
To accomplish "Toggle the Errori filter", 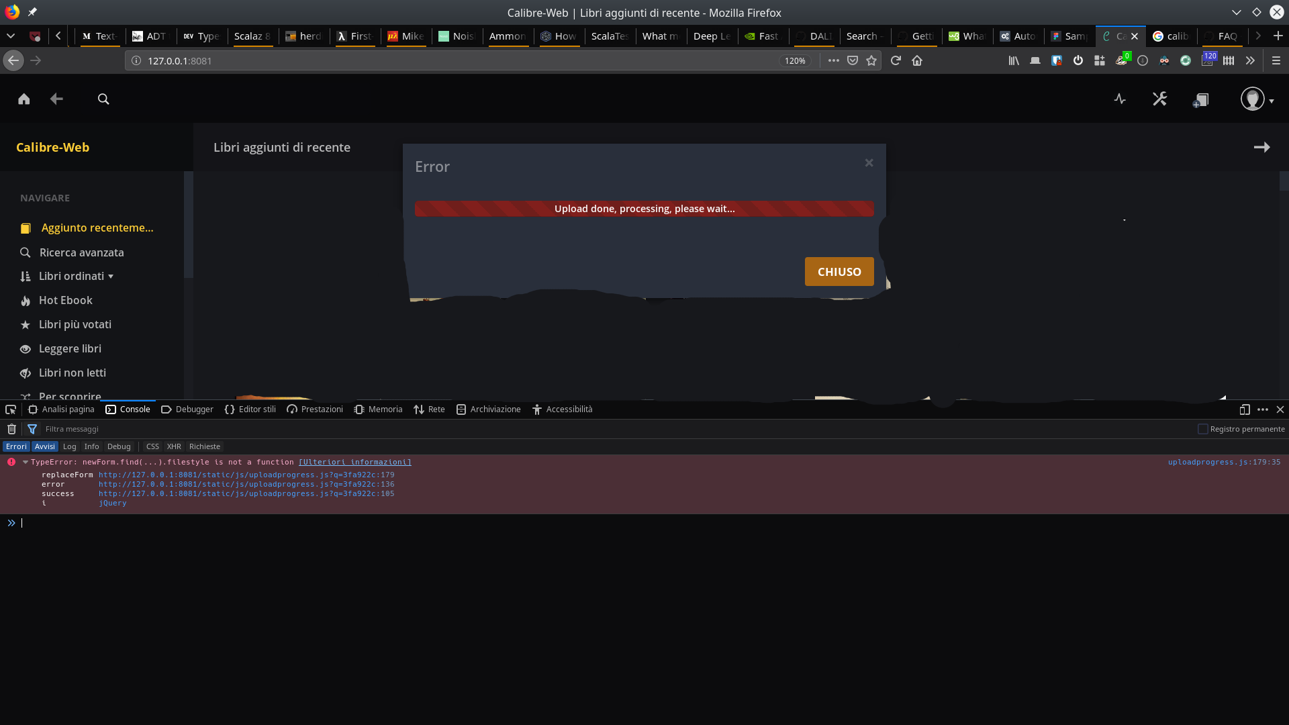I will point(16,446).
